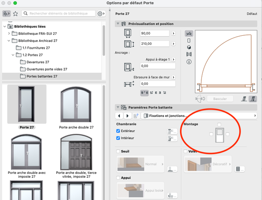Image resolution: width=262 pixels, height=200 pixels.
Task: Click the door height dimension icon
Action: click(x=129, y=44)
